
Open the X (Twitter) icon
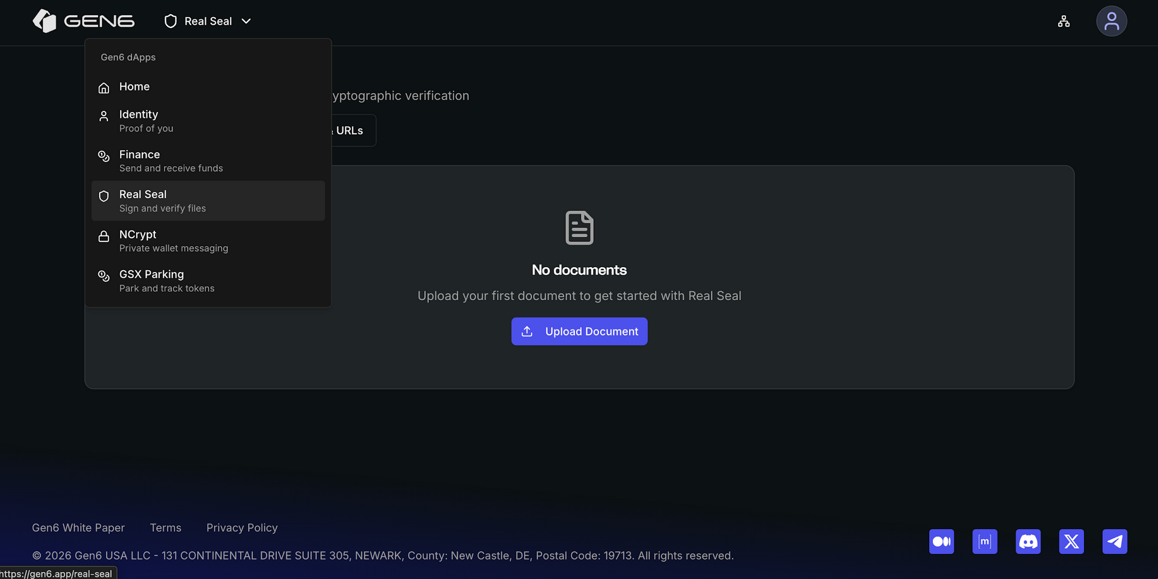[x=1071, y=541]
